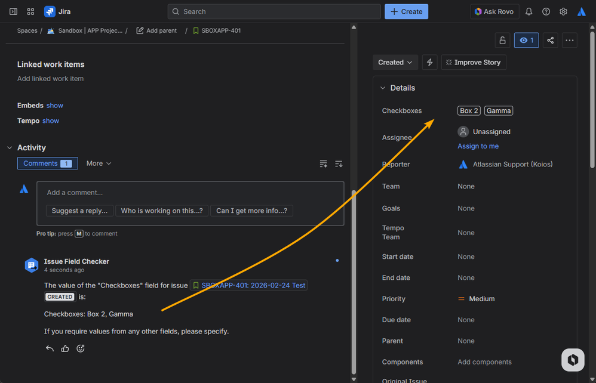Image resolution: width=596 pixels, height=383 pixels.
Task: Open the SBOXAPP-401 issue link in comment
Action: pyautogui.click(x=248, y=285)
